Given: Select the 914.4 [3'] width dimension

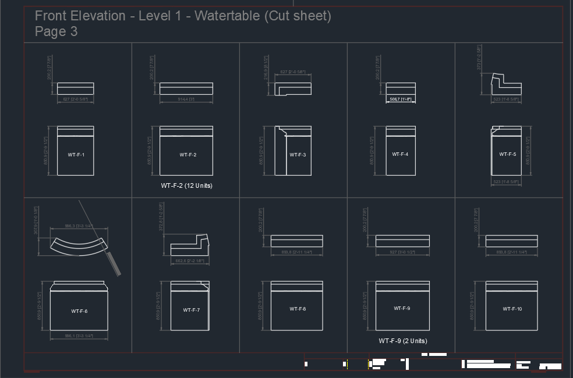Looking at the screenshot, I should (x=186, y=99).
